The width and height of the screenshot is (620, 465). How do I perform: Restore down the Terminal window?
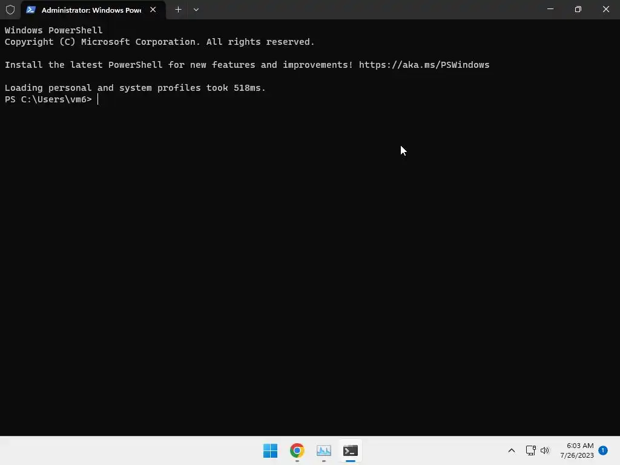(x=578, y=9)
